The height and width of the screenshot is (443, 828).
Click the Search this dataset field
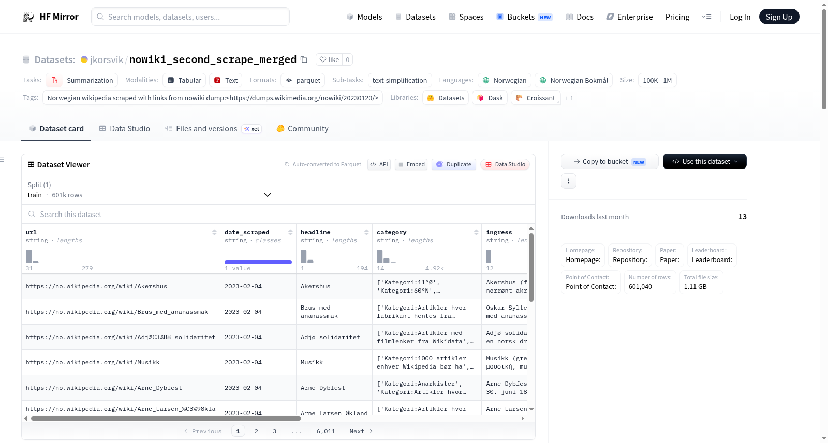click(x=278, y=214)
